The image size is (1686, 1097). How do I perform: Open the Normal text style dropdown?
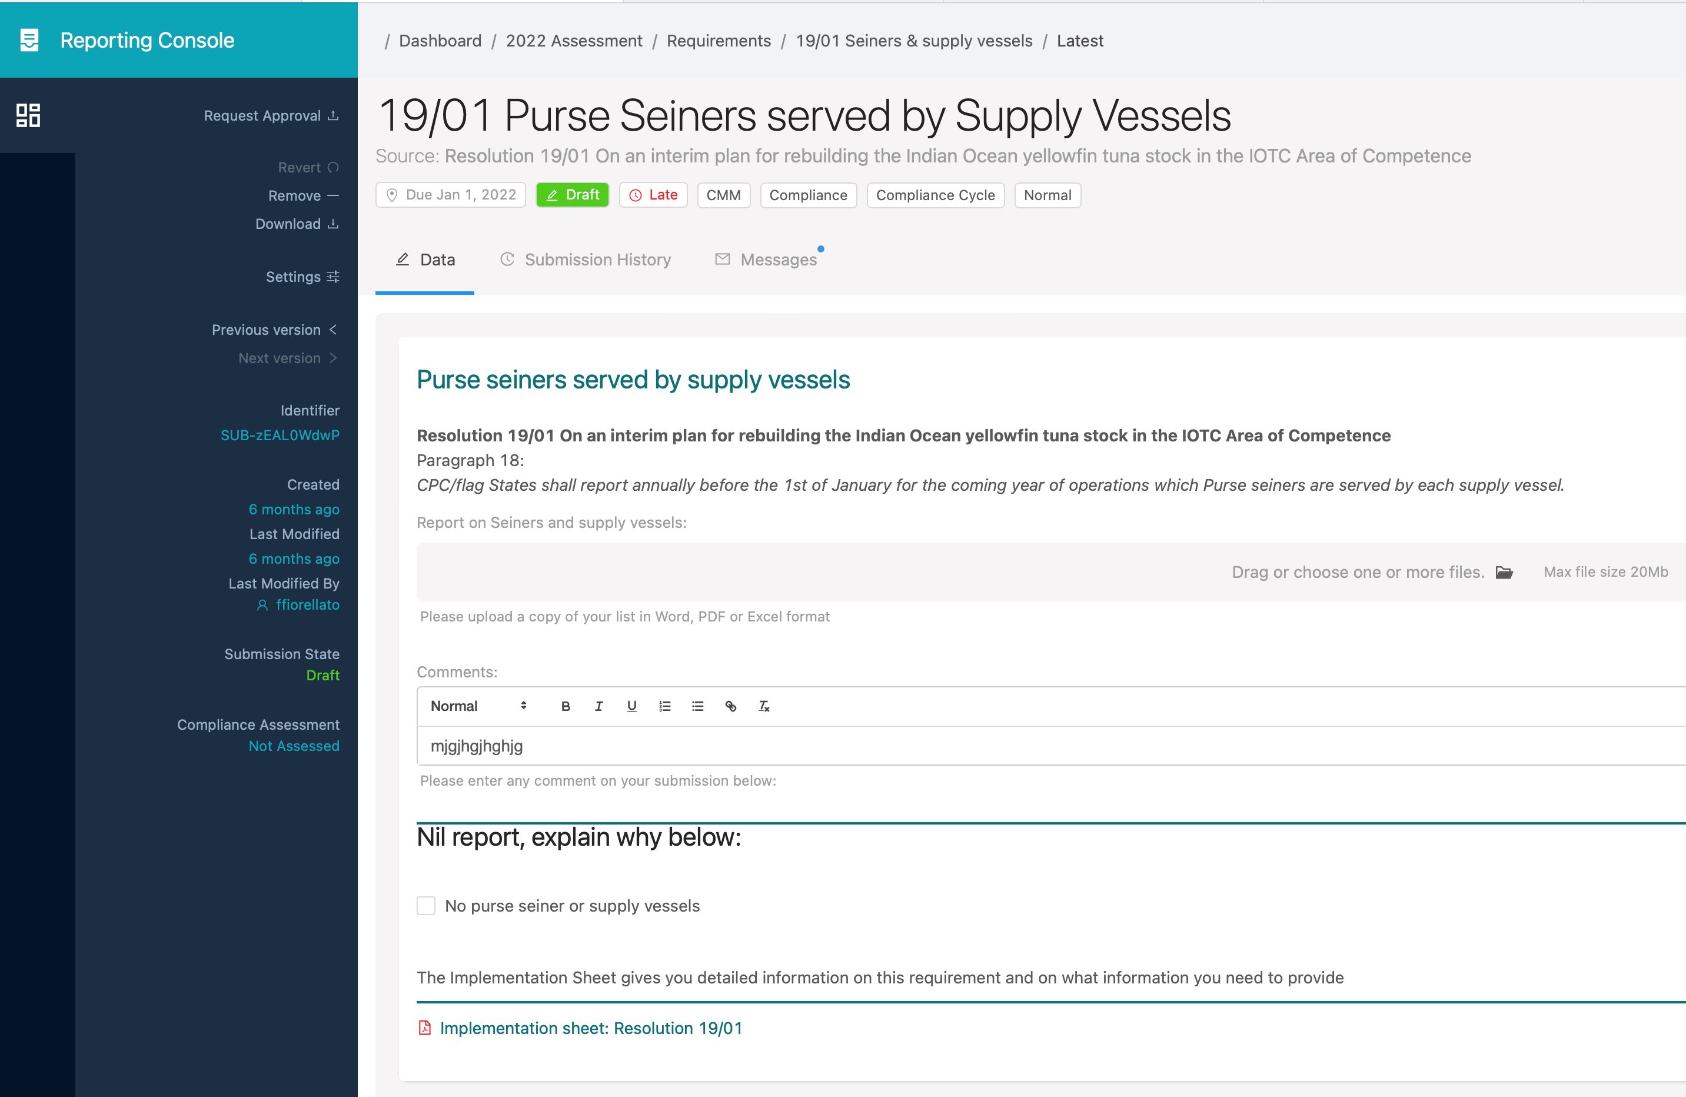click(x=478, y=706)
